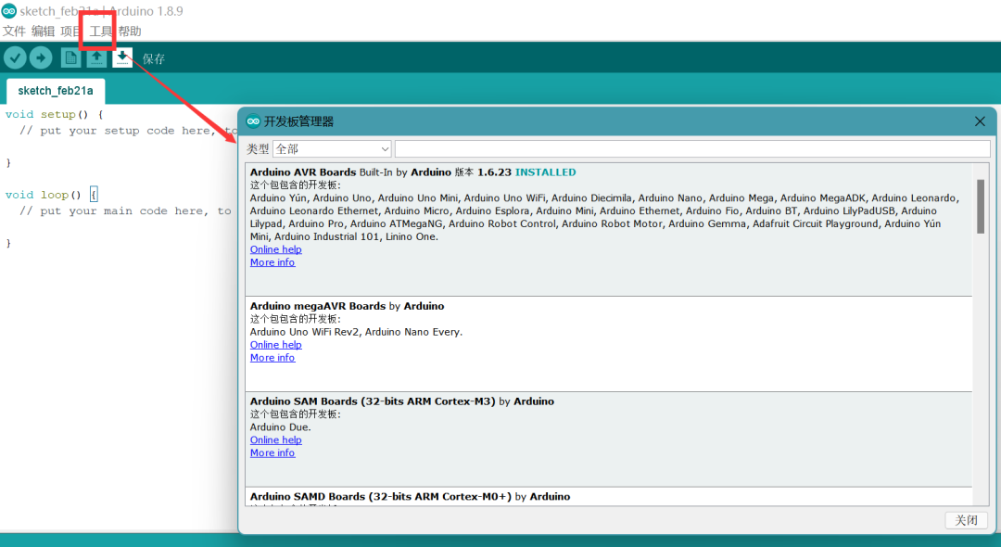The height and width of the screenshot is (547, 1001).
Task: Click the 'void setup() {' code line
Action: [x=55, y=114]
